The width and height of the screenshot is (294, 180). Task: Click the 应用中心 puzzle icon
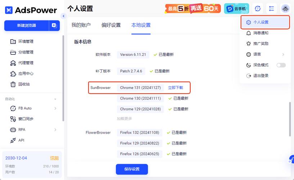[x=13, y=74]
